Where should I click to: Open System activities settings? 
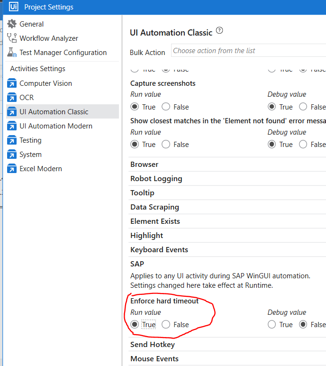pyautogui.click(x=31, y=155)
